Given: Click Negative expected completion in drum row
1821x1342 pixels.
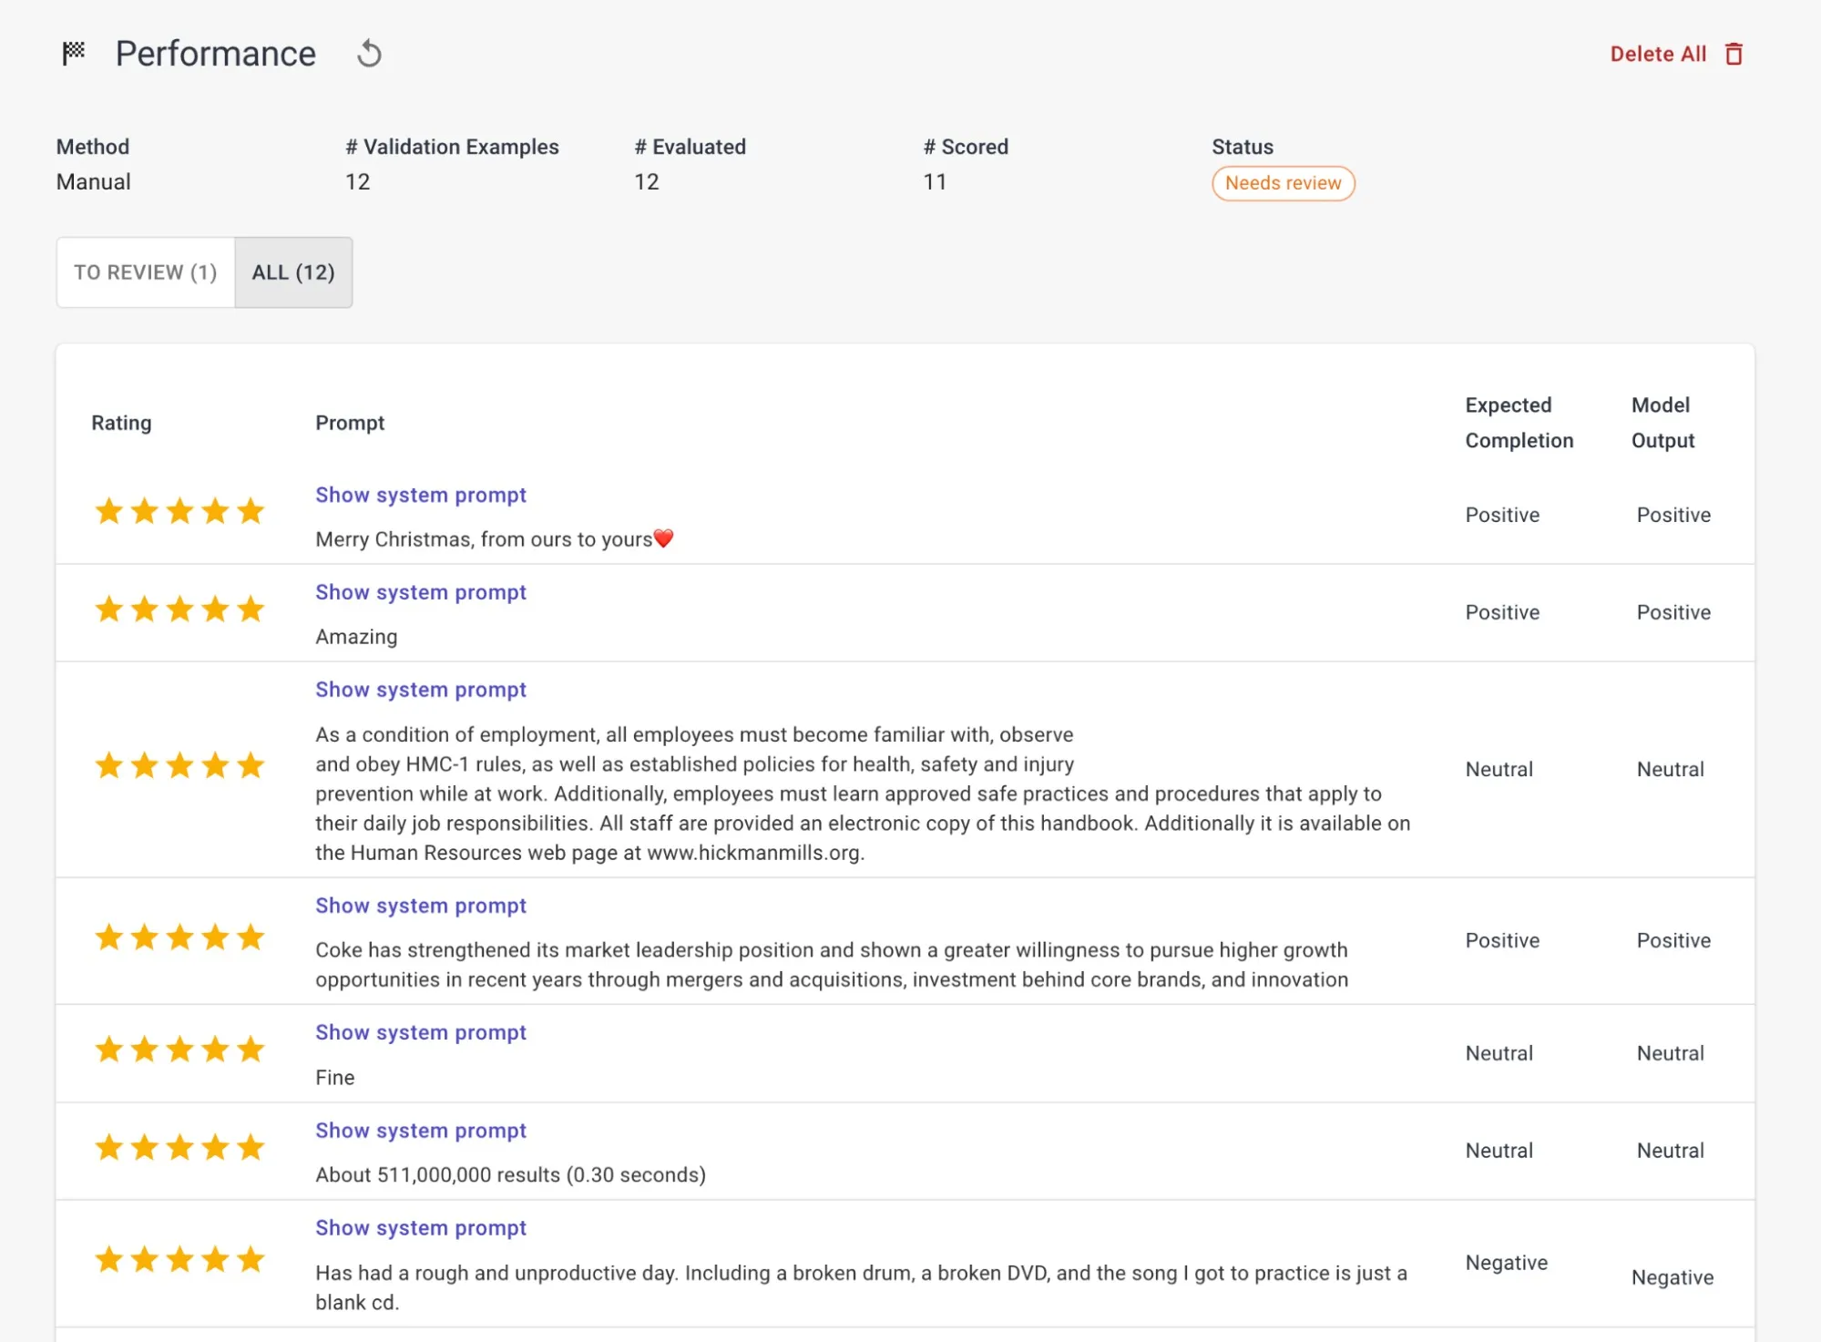Looking at the screenshot, I should click(x=1507, y=1263).
